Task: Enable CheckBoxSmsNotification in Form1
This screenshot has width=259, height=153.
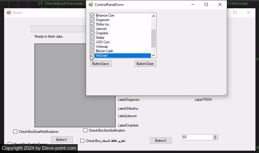Action: pos(85,130)
